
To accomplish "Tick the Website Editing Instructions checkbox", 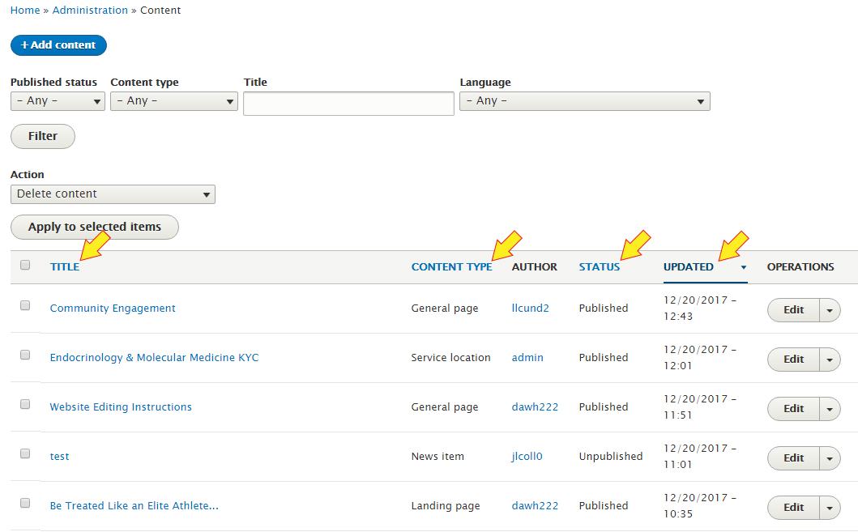I will (x=25, y=404).
